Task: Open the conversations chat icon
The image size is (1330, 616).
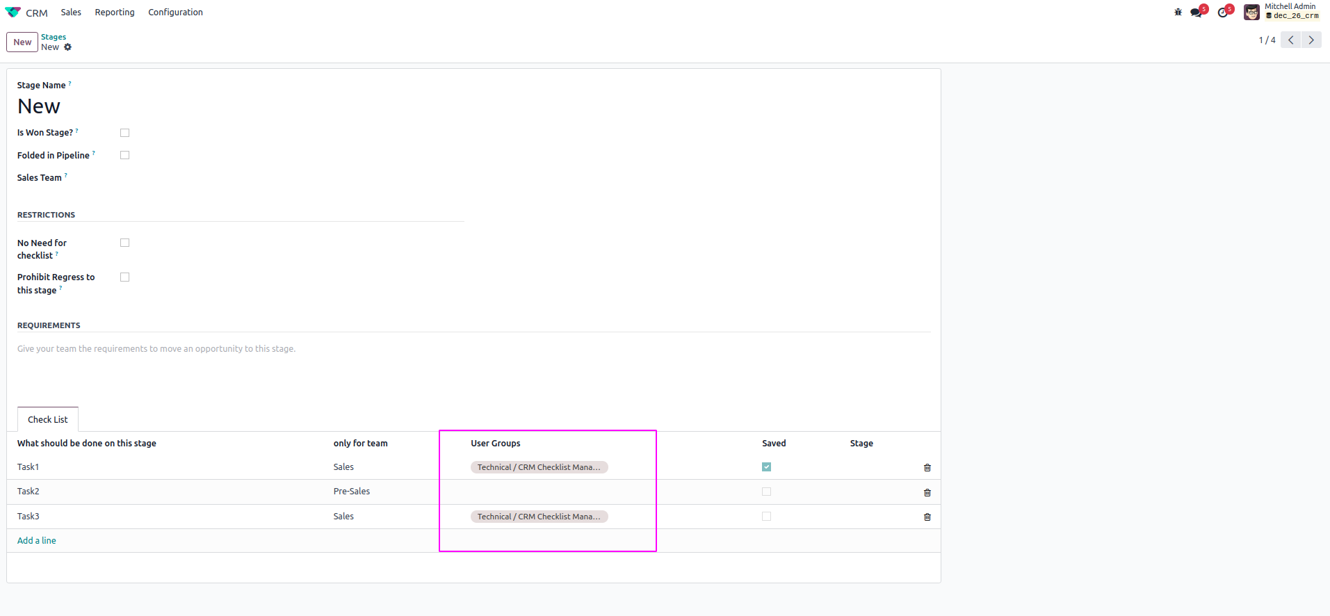Action: (x=1196, y=13)
